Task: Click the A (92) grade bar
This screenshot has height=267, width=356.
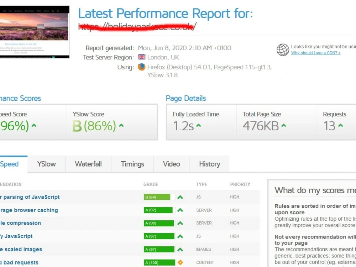Action: (159, 210)
